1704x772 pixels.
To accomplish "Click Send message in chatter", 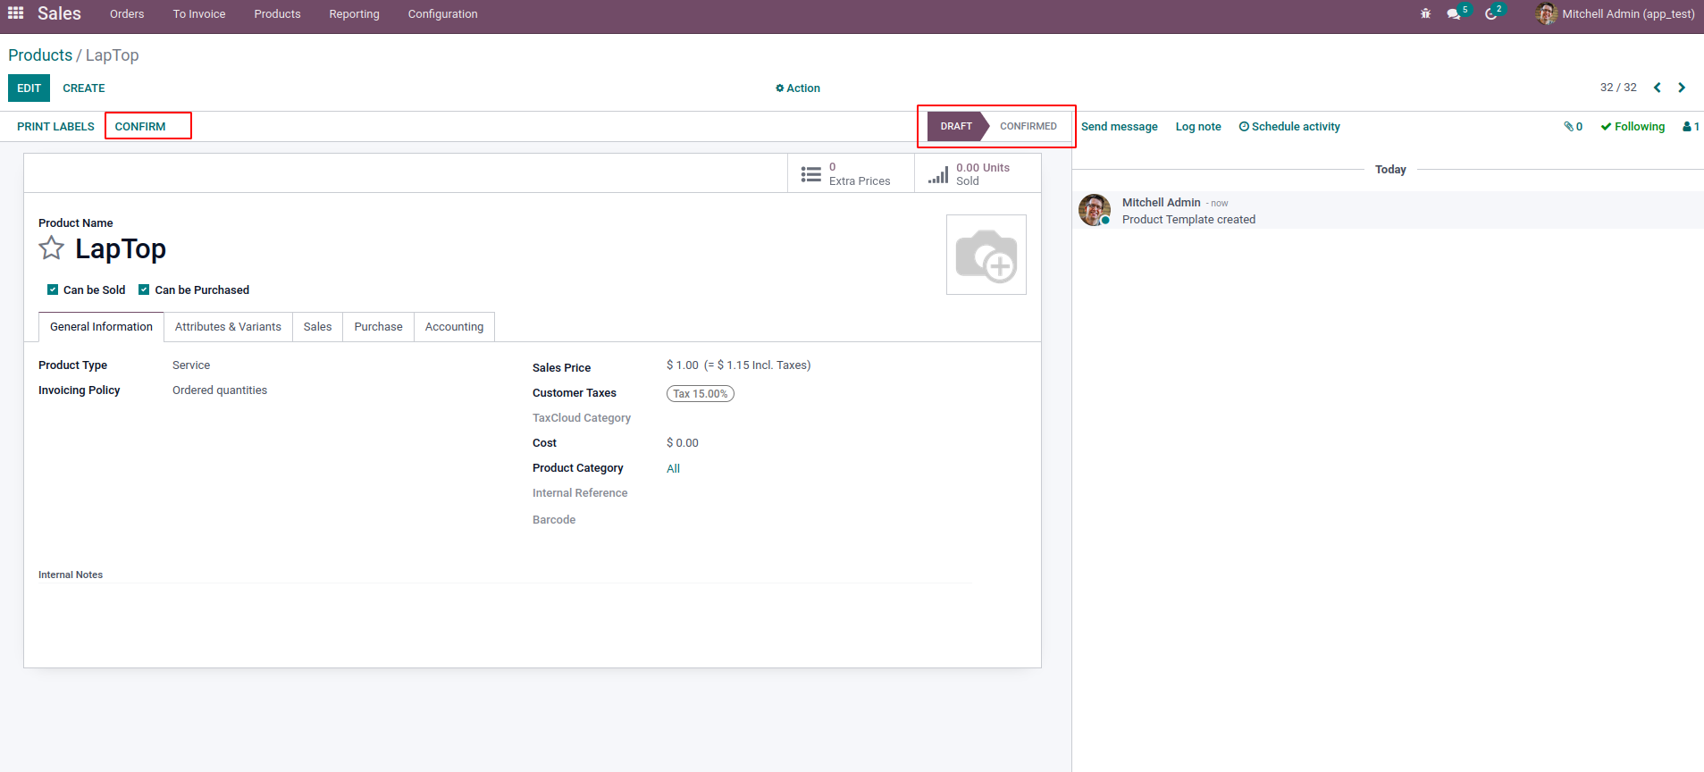I will (1119, 127).
